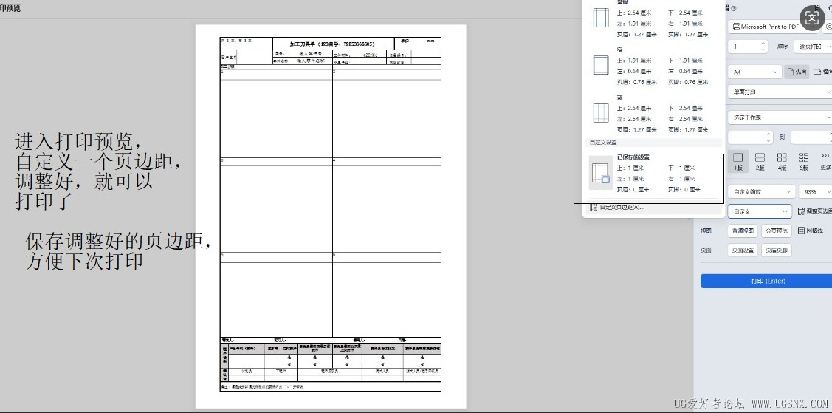Open 页眉页脚 header and footer settings
This screenshot has width=832, height=413.
pyautogui.click(x=777, y=250)
